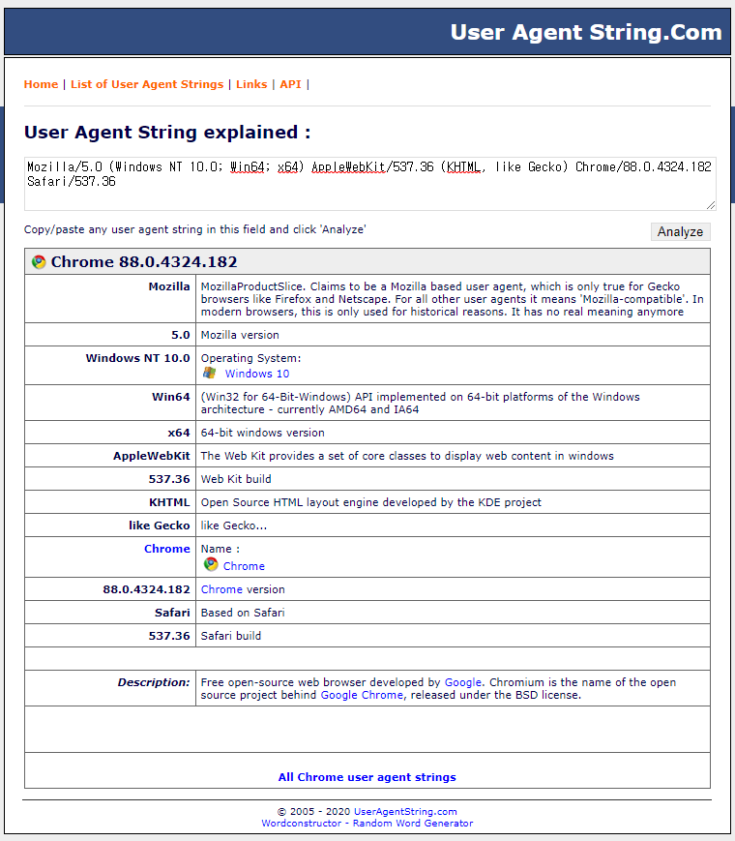
Task: Click the MozillaProductSlice description text
Action: click(x=452, y=299)
